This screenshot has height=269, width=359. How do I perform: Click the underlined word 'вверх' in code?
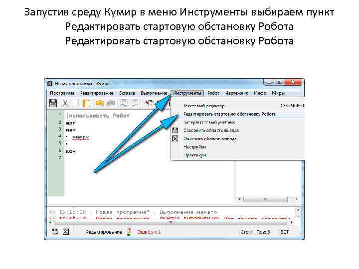[81, 137]
